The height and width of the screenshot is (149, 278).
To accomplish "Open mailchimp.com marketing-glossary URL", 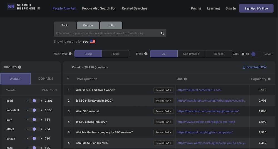I will tap(208, 111).
